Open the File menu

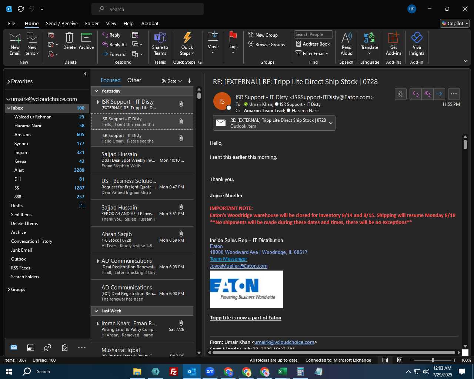click(11, 23)
